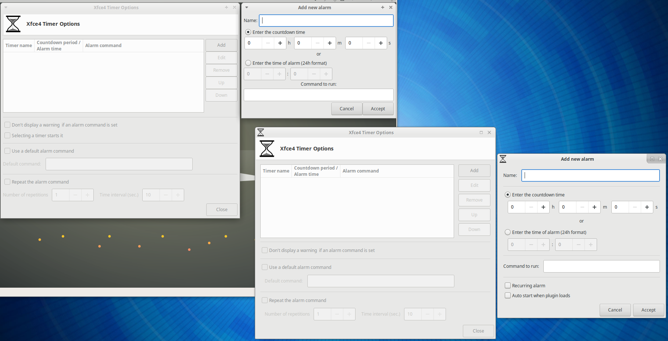Select 24h alarm time radio in lower-right alarm dialog

point(508,232)
